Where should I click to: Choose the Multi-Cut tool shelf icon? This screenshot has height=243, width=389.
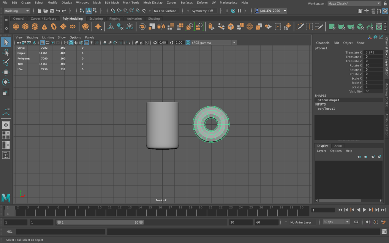(300, 27)
